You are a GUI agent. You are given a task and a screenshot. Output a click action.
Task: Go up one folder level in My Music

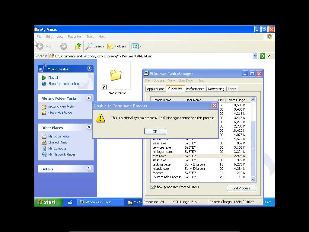tap(78, 46)
